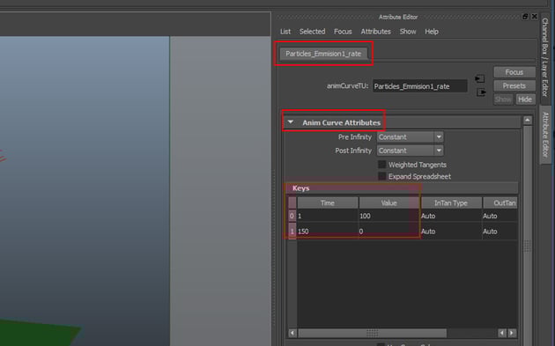Click the keys table horizontal scrollbar thumb

coord(373,333)
